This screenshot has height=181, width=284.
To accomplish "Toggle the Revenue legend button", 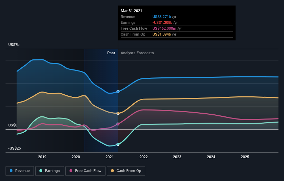I will (20, 171).
